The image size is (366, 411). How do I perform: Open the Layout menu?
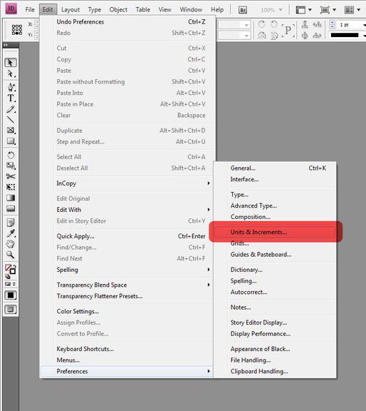[70, 10]
